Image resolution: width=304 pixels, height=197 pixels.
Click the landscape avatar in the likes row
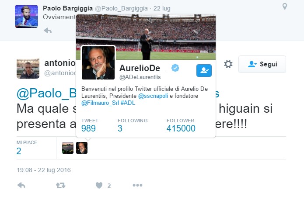coord(68,148)
